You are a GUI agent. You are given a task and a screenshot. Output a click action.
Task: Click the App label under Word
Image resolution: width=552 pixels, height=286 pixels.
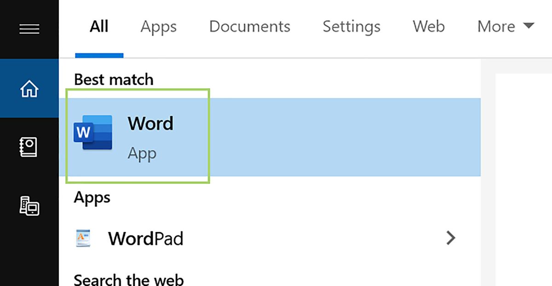click(x=142, y=153)
